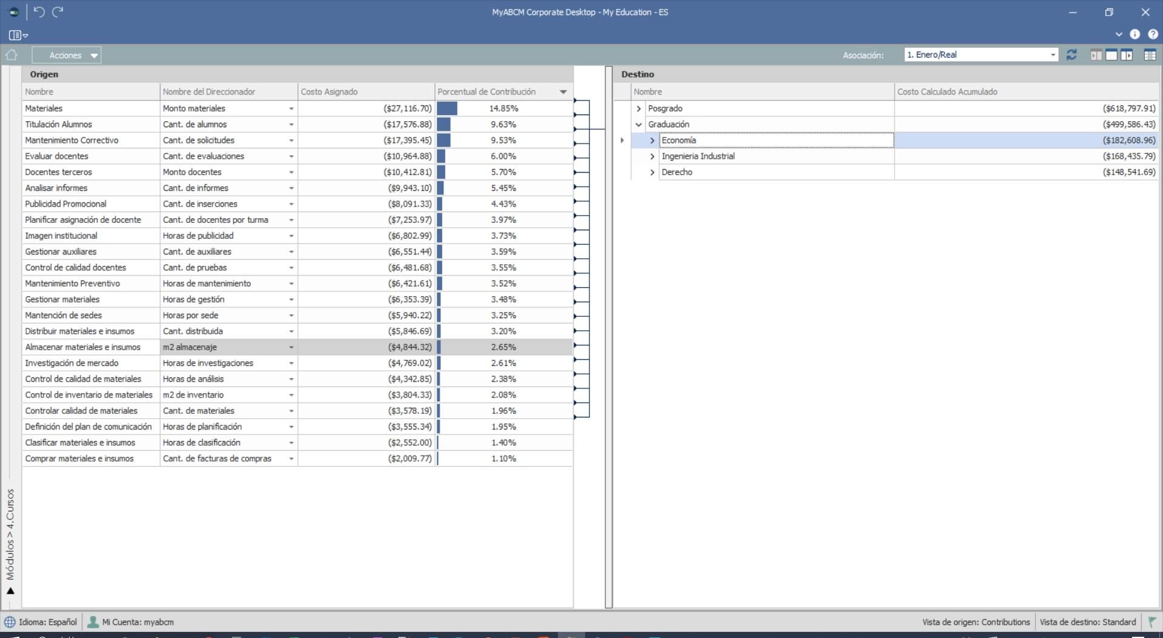This screenshot has height=638, width=1163.
Task: Open the Asociación dropdown showing Enero/Real
Action: (x=981, y=55)
